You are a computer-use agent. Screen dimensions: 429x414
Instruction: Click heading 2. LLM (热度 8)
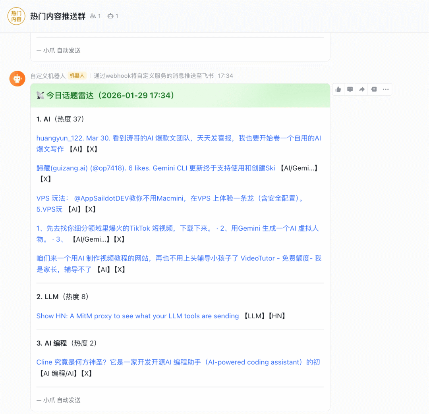click(x=62, y=297)
